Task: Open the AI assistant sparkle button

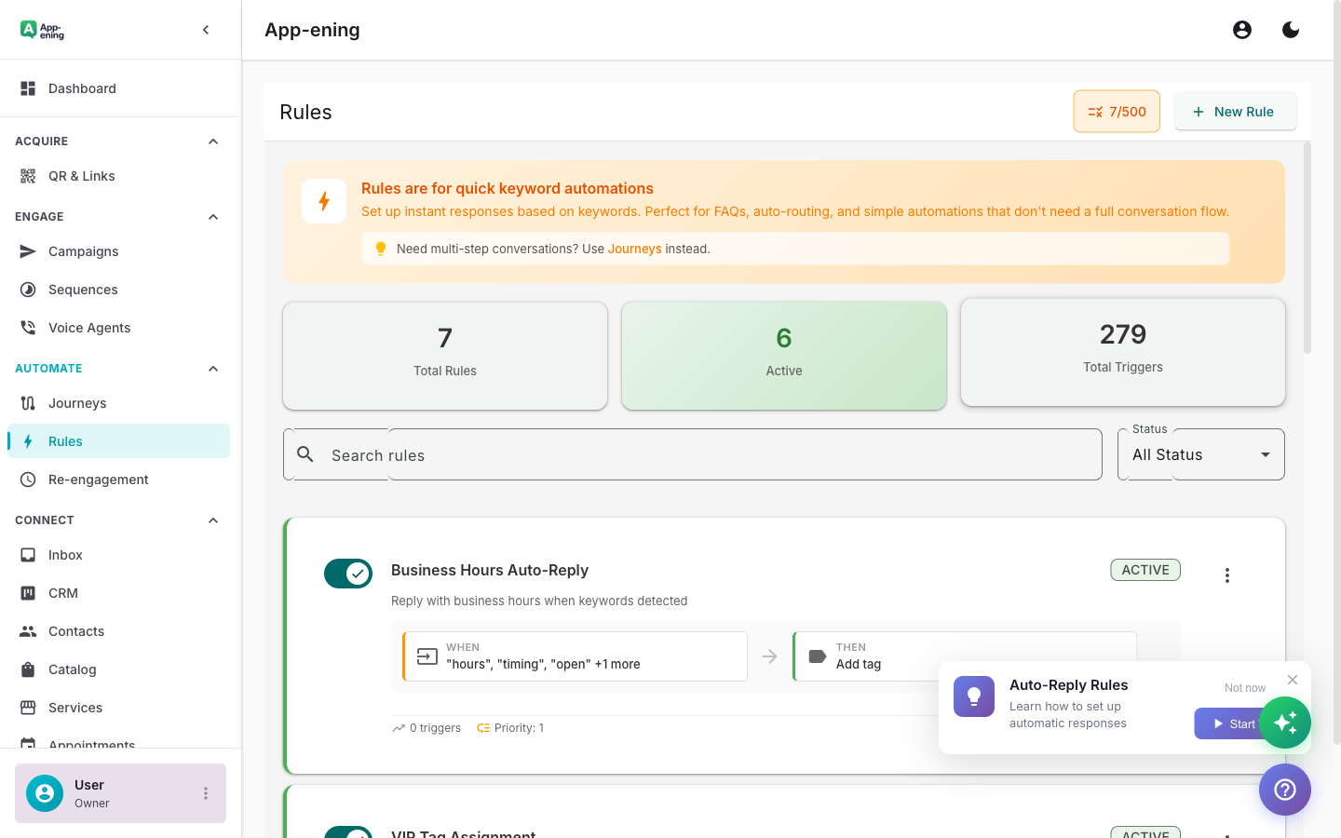Action: click(x=1286, y=723)
